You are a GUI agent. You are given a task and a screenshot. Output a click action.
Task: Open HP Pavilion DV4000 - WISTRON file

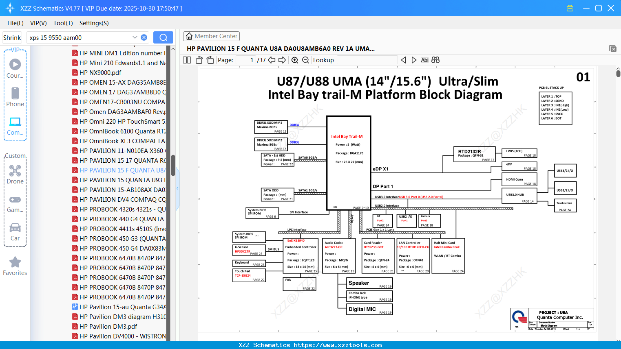pyautogui.click(x=119, y=336)
